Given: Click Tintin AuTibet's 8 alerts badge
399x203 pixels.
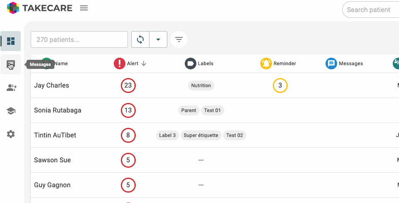Looking at the screenshot, I should coord(128,135).
